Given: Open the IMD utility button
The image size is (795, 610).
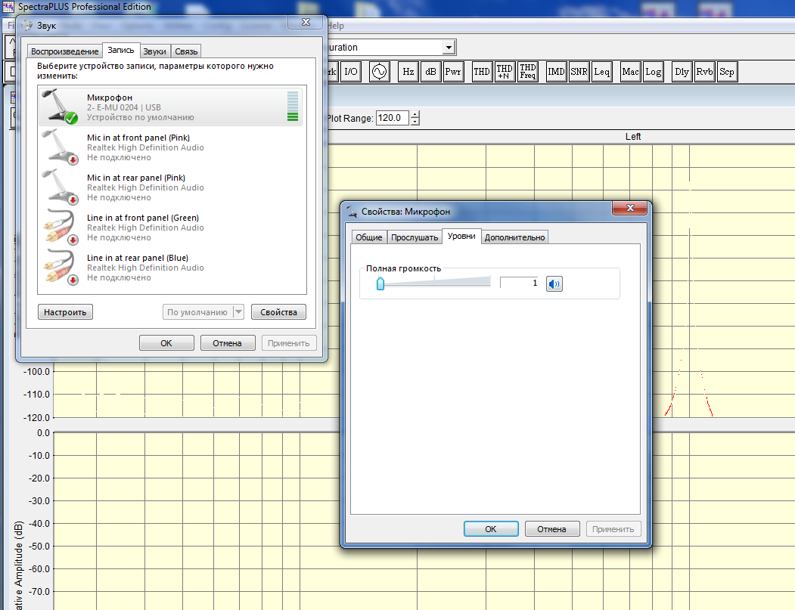Looking at the screenshot, I should click(556, 72).
